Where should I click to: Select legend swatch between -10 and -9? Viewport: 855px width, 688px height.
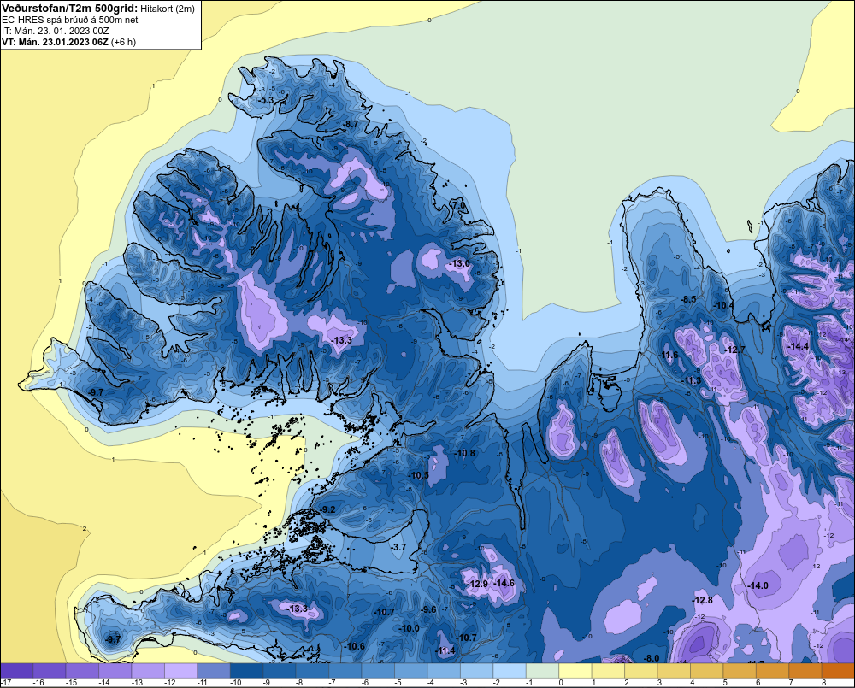pyautogui.click(x=246, y=671)
